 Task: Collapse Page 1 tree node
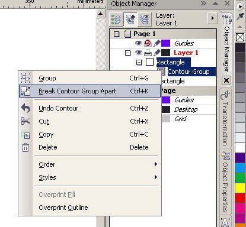116,34
